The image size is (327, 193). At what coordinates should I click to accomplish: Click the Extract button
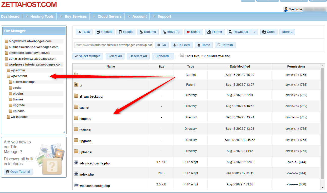coord(215,32)
